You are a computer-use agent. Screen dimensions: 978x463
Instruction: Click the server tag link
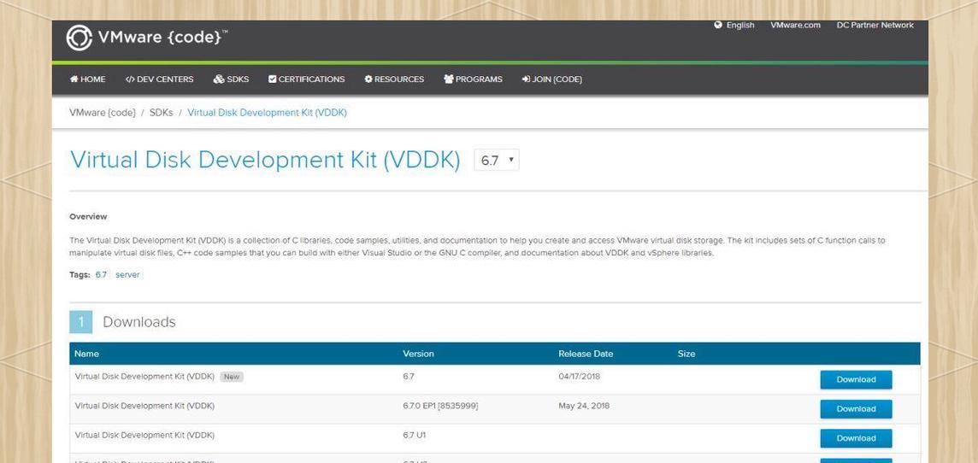coord(127,274)
